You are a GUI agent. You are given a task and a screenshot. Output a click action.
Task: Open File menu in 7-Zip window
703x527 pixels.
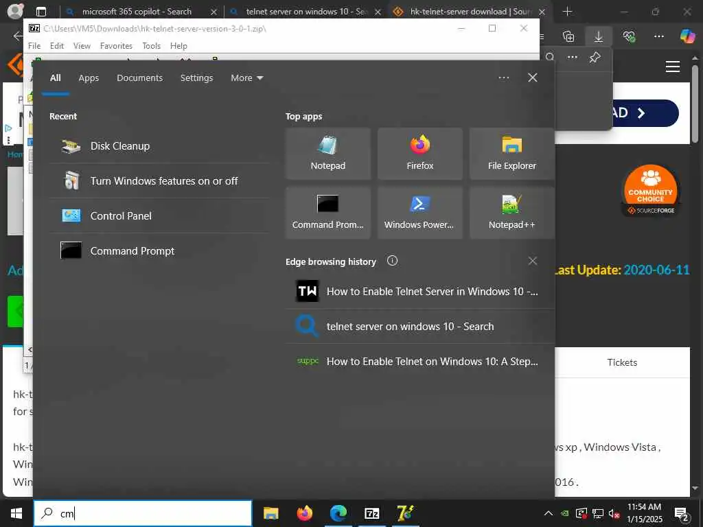click(x=34, y=46)
